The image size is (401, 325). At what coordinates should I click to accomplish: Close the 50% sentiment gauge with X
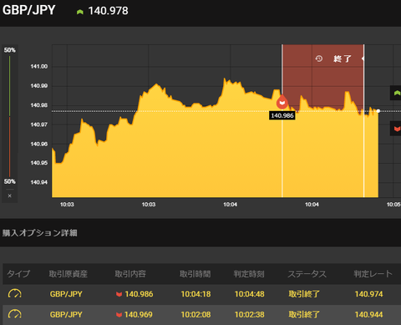[x=10, y=196]
